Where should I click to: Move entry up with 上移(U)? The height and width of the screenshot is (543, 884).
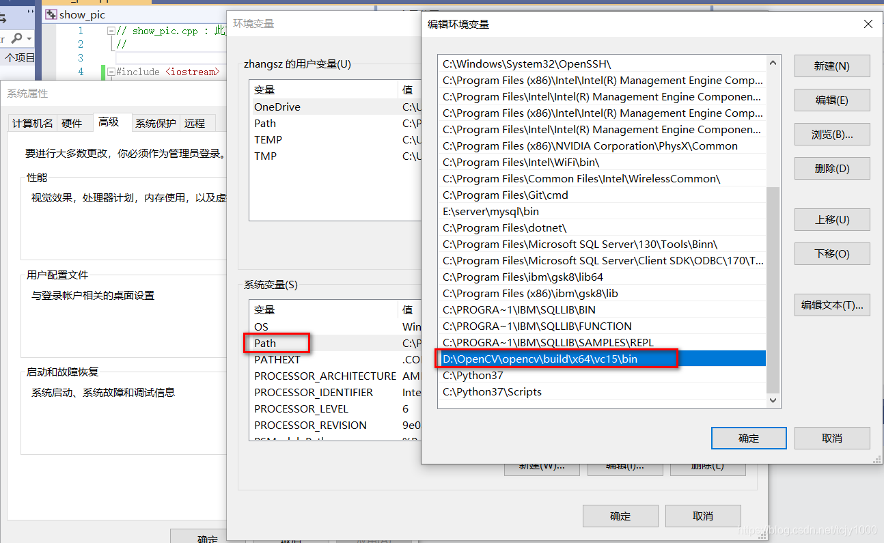click(x=832, y=219)
